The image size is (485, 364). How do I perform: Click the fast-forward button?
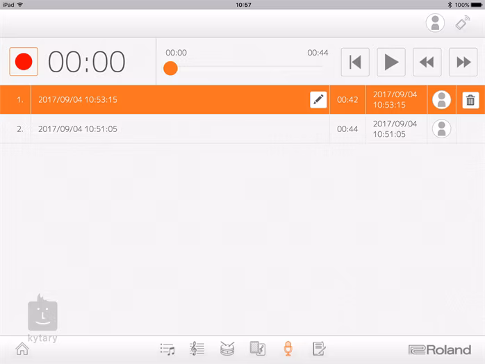pos(463,63)
